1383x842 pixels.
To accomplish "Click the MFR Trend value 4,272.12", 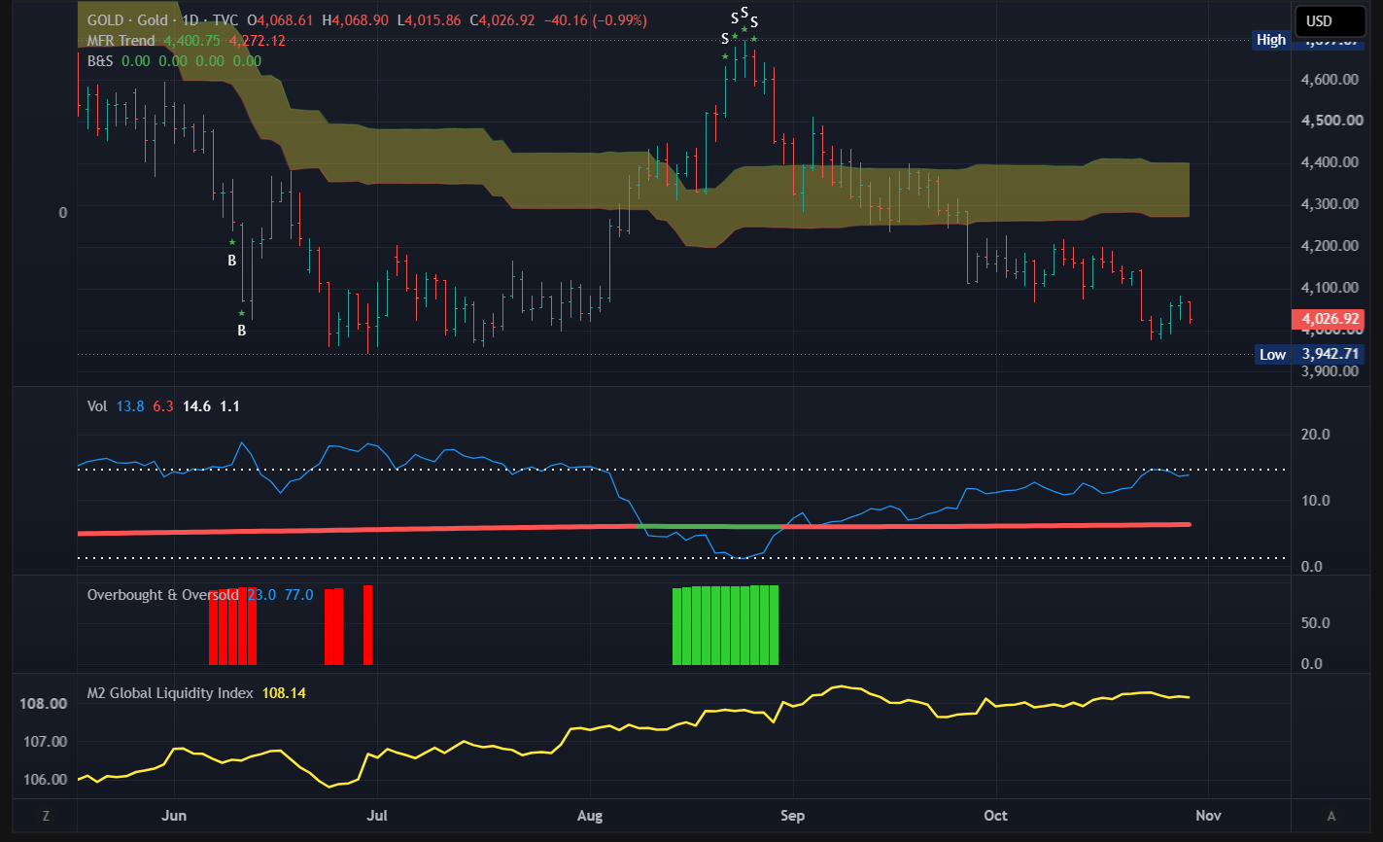I will click(x=257, y=41).
